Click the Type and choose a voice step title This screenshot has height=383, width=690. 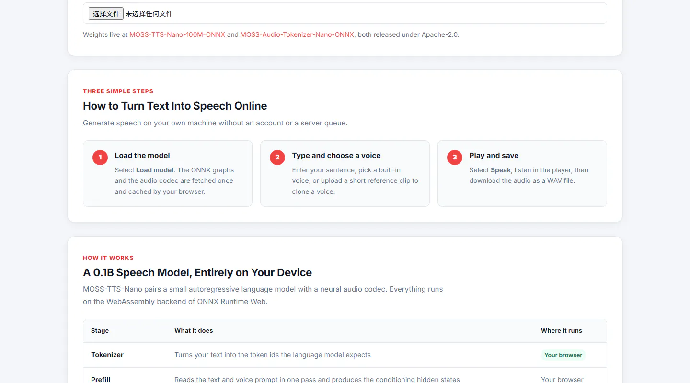pos(336,156)
